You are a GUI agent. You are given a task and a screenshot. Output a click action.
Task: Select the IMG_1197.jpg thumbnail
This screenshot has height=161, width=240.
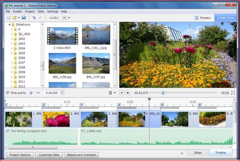[96, 63]
